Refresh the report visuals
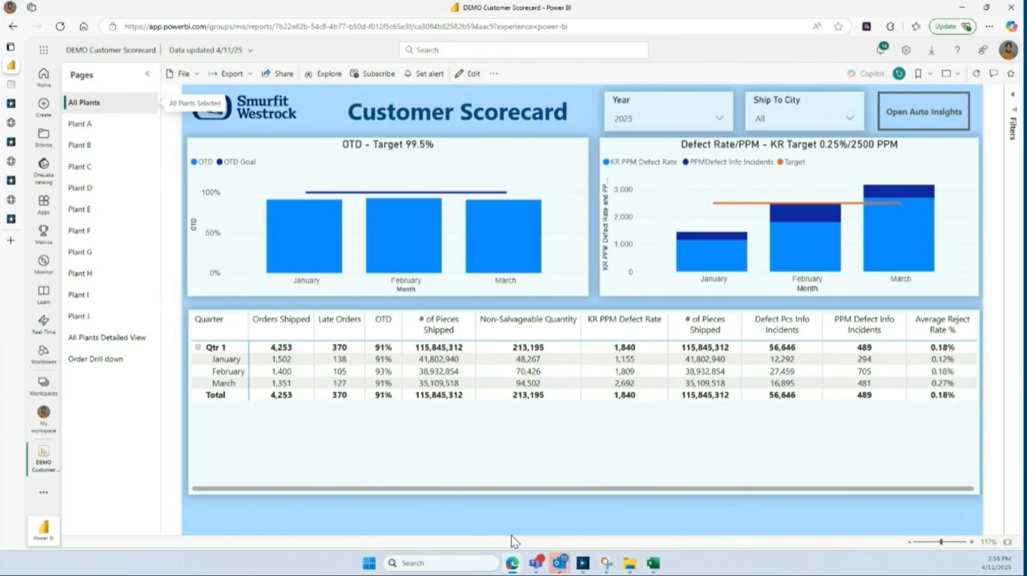 (976, 74)
